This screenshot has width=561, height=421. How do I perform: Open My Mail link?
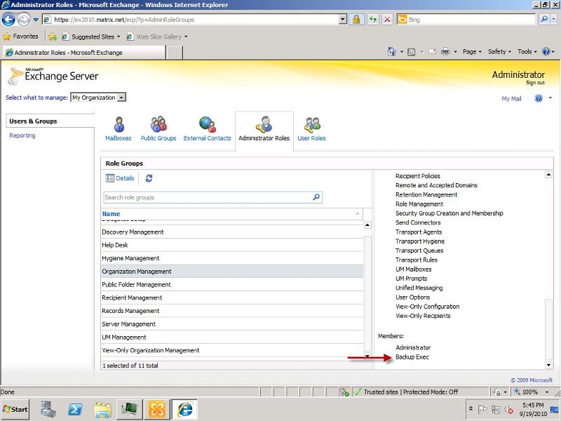point(511,99)
